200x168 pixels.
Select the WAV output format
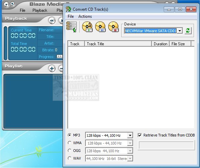[70, 158]
